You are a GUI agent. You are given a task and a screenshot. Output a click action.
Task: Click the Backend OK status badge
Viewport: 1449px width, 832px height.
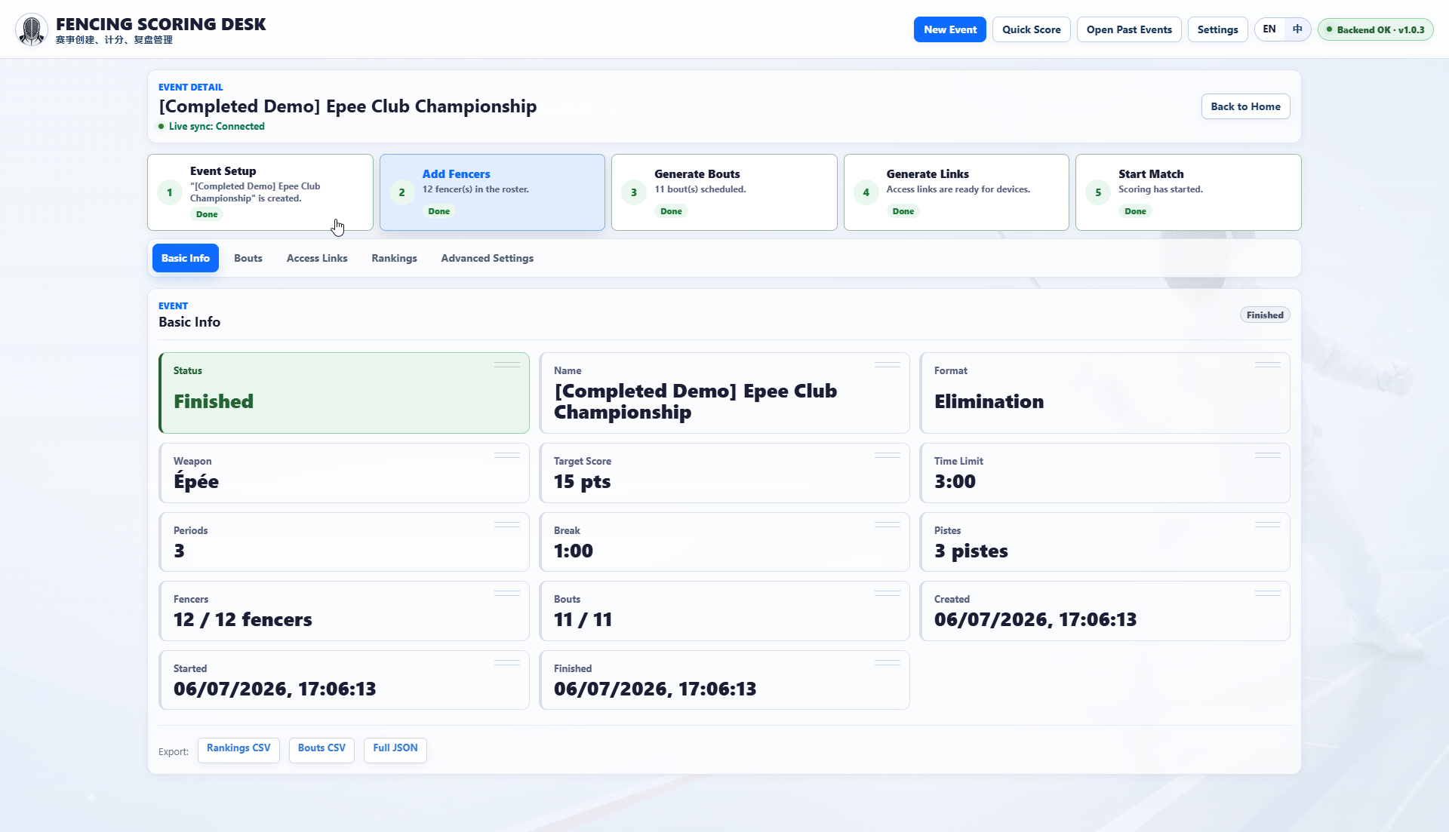[1375, 29]
